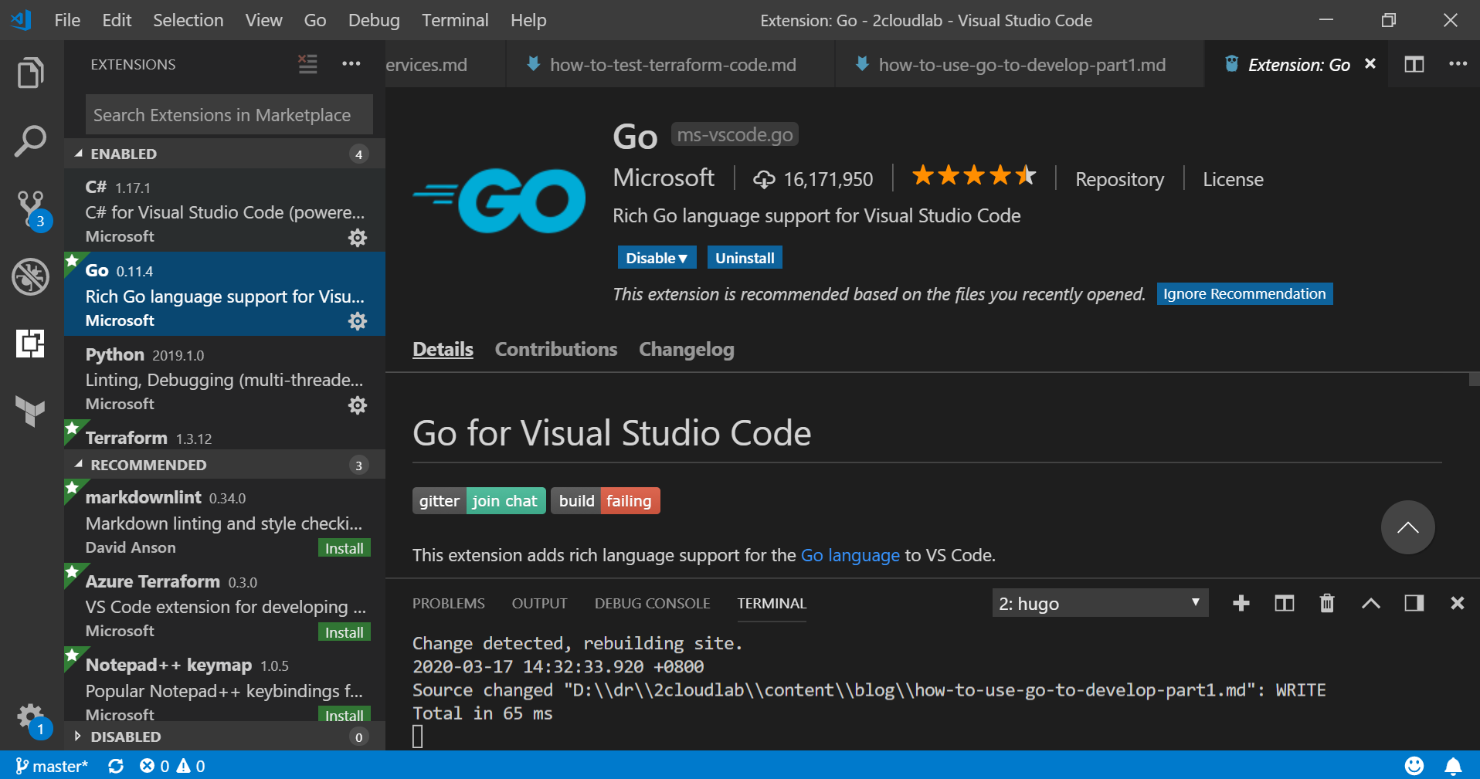The width and height of the screenshot is (1480, 779).
Task: Move the panel to the right side
Action: tap(1414, 603)
